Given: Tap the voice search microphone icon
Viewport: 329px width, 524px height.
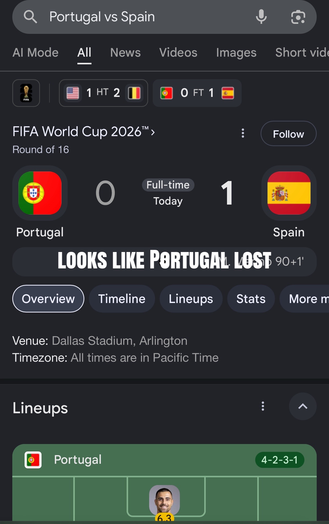Looking at the screenshot, I should [261, 17].
